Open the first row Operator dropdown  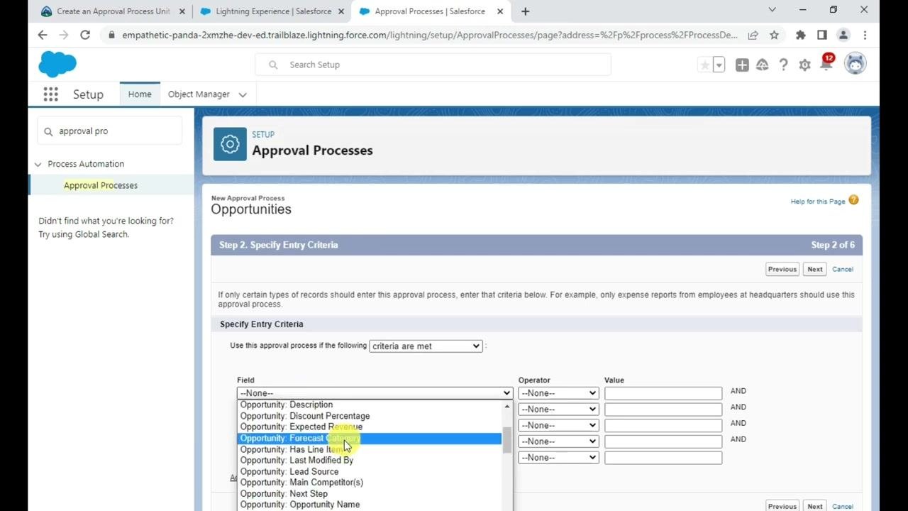click(558, 392)
